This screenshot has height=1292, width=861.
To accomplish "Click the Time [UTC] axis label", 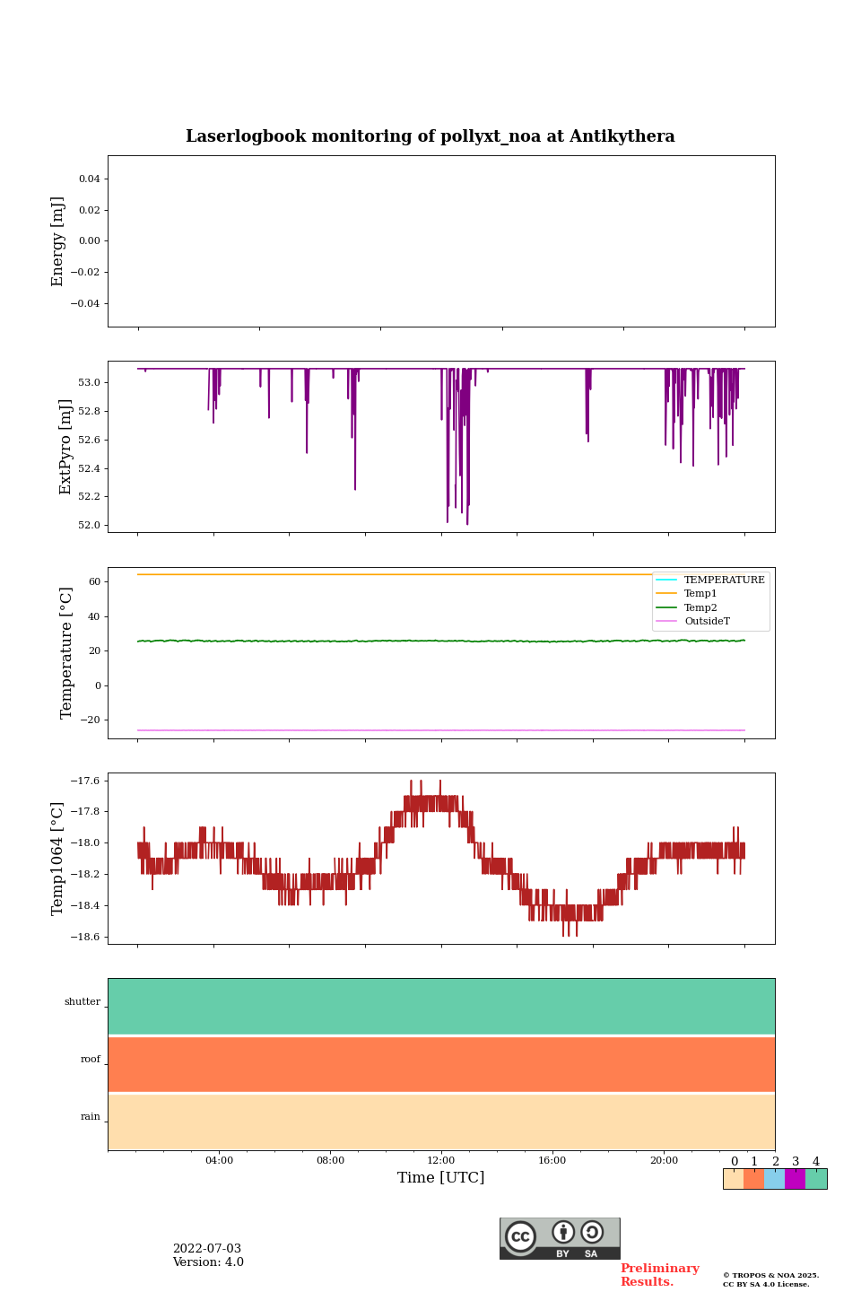I will (441, 1178).
